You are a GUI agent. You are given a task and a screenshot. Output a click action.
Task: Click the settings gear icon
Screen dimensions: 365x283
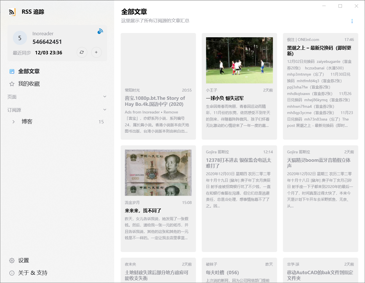coord(12,261)
